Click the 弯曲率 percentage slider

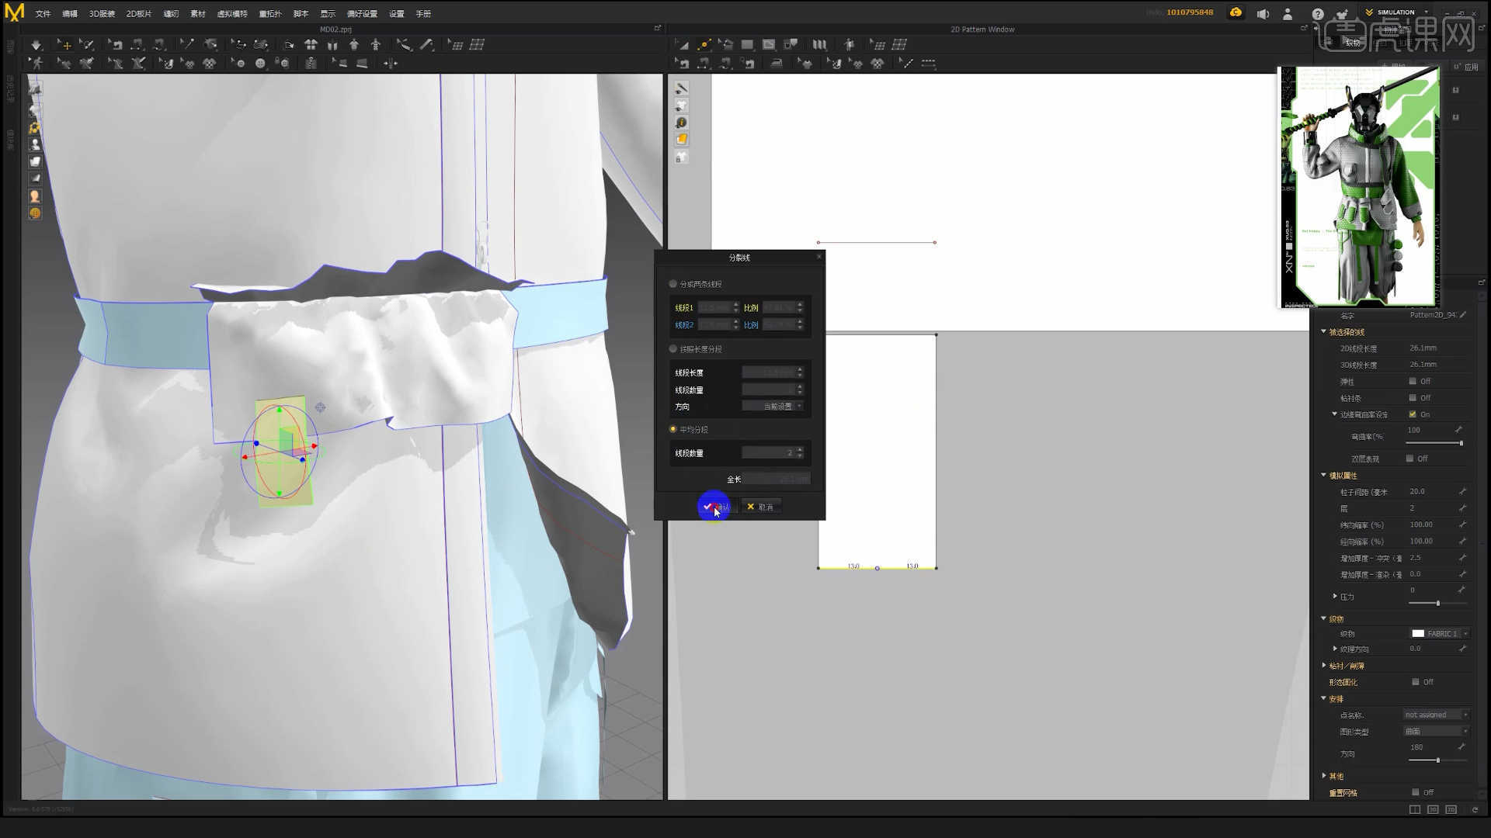pyautogui.click(x=1434, y=442)
